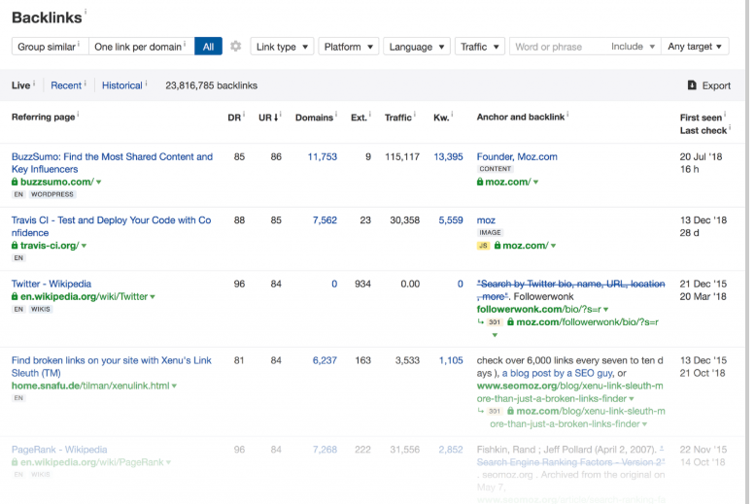Click the 7,562 domains value
Viewport: 755px width, 504px height.
click(x=325, y=220)
